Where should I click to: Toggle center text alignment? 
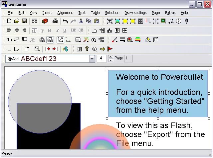pos(17,30)
